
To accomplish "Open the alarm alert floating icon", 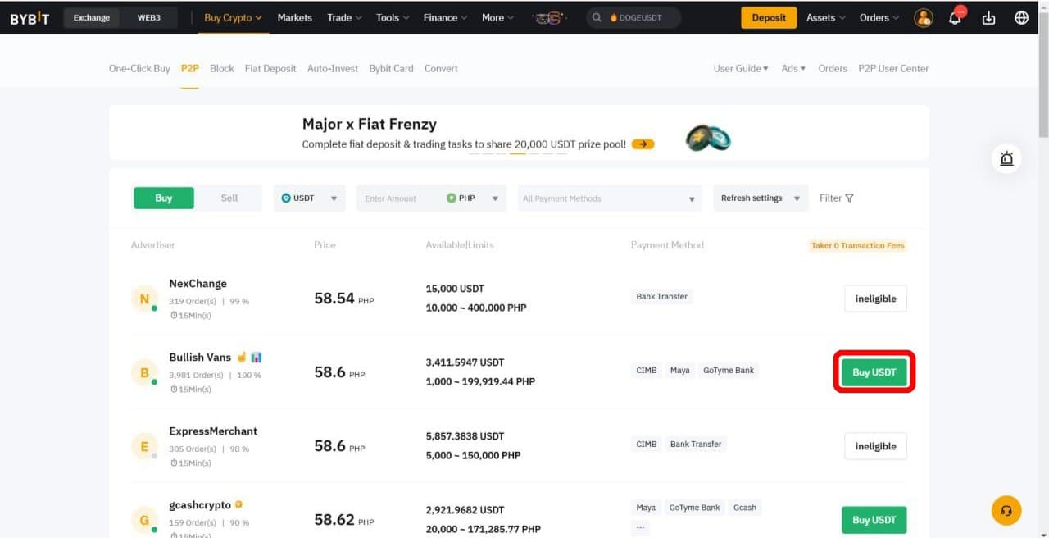I will click(1006, 159).
